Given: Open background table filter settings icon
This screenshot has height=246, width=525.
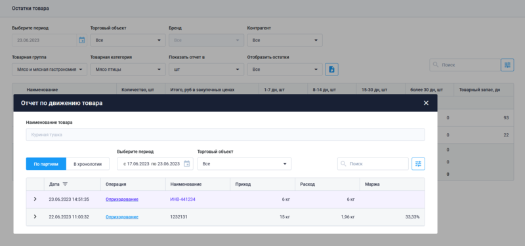Looking at the screenshot, I should point(507,65).
